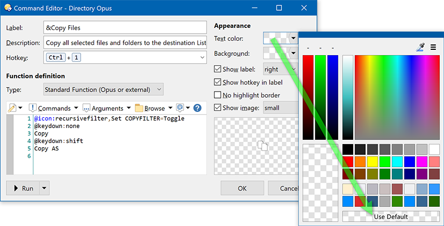
Task: Pick the cyan color swatch
Action: pyautogui.click(x=397, y=162)
